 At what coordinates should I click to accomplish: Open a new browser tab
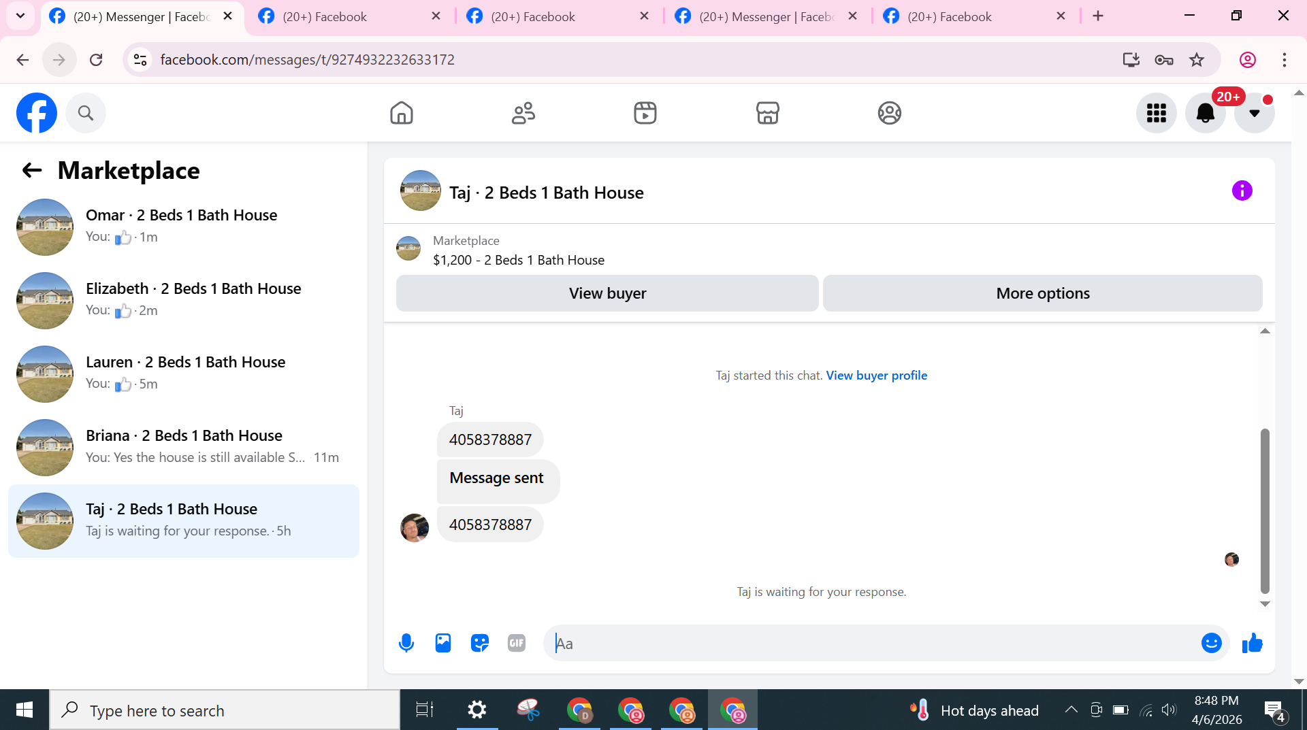pyautogui.click(x=1098, y=16)
